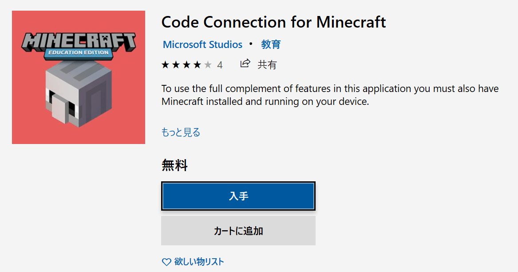Expand the description with もっと見る
The width and height of the screenshot is (518, 272).
pyautogui.click(x=181, y=132)
